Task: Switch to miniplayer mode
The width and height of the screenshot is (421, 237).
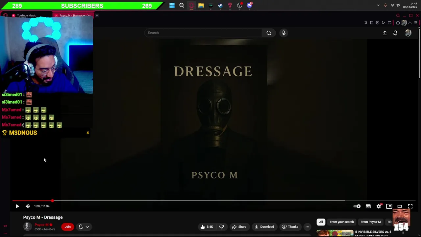Action: coord(389,206)
